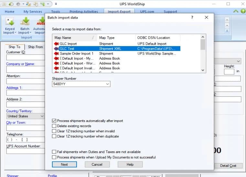Toggle Process shipments automatically after import checkbox
This screenshot has width=246, height=177.
point(54,121)
